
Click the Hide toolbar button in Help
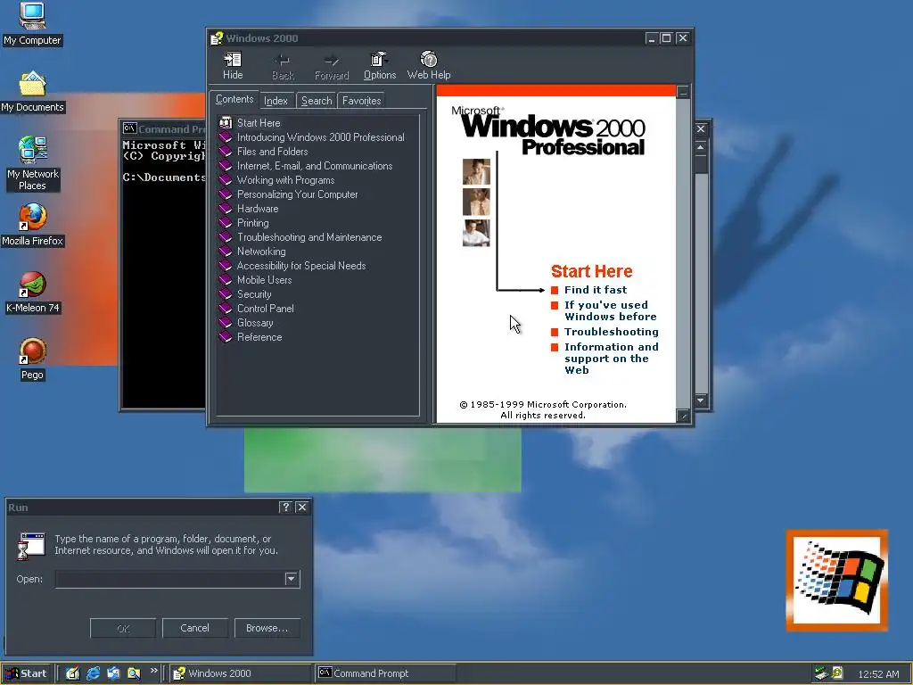point(233,65)
